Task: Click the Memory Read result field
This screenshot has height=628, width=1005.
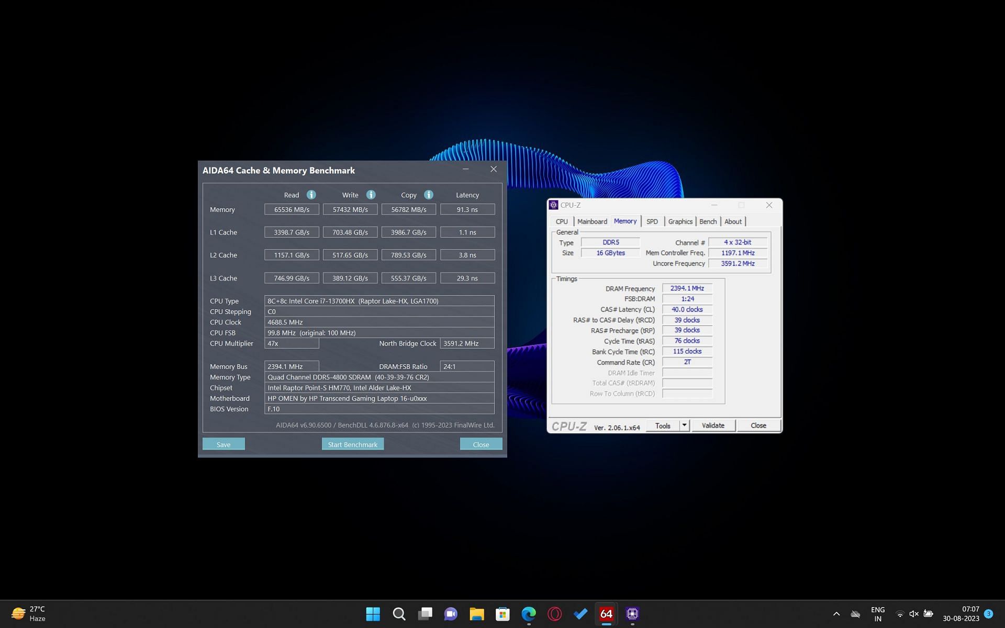Action: click(292, 209)
